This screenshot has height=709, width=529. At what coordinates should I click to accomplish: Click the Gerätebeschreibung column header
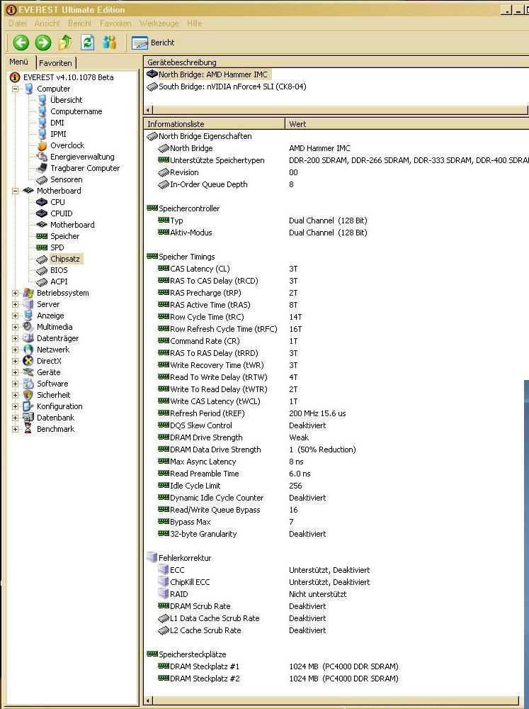[335, 62]
